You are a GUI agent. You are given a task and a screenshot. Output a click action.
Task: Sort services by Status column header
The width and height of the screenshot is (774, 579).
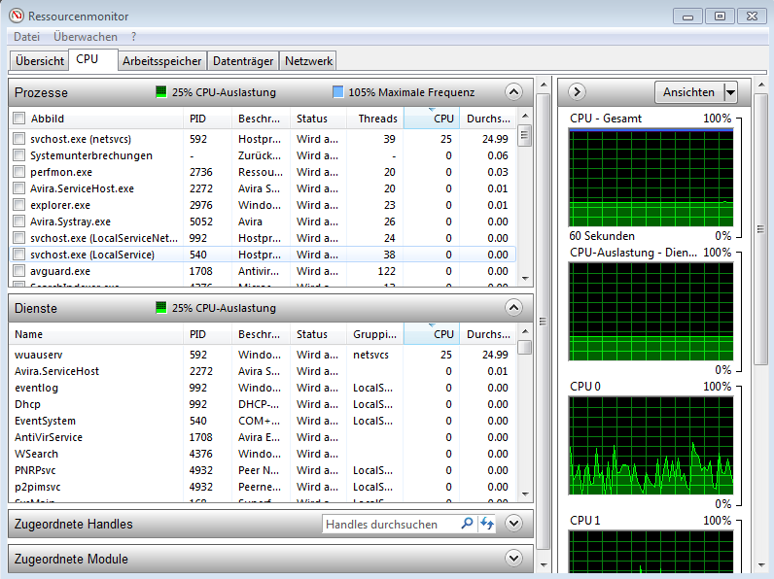(318, 334)
